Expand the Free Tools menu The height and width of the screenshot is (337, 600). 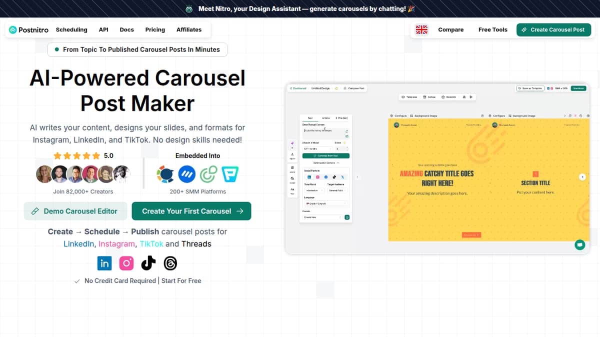(x=492, y=29)
